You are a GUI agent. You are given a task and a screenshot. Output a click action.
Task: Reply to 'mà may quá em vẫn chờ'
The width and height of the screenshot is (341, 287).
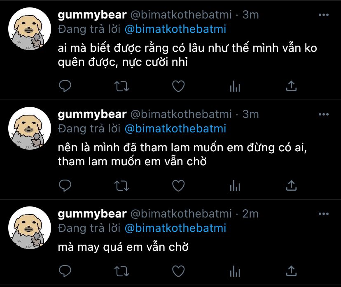65,271
